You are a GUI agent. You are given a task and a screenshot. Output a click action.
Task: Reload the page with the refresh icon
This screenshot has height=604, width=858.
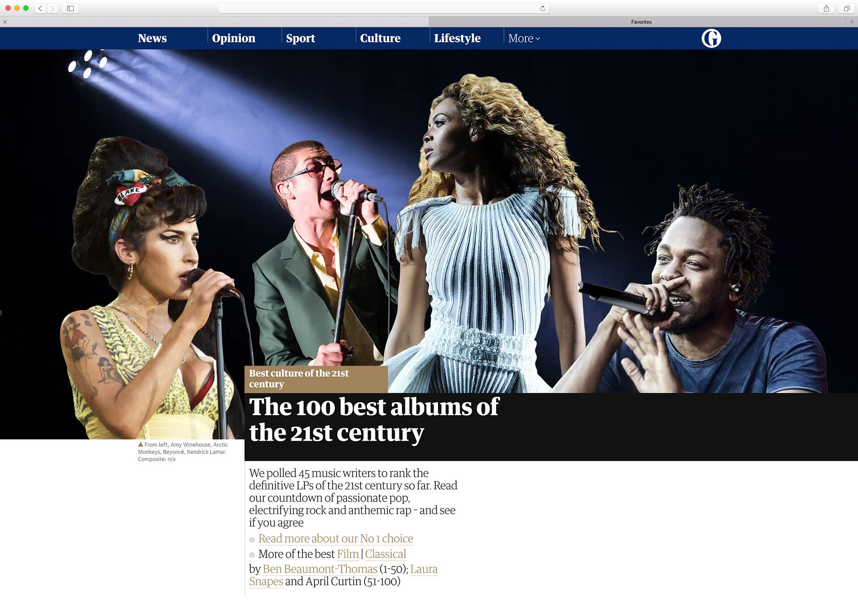tap(543, 8)
